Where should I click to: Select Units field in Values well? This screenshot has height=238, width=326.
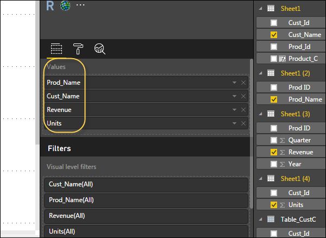click(146, 123)
